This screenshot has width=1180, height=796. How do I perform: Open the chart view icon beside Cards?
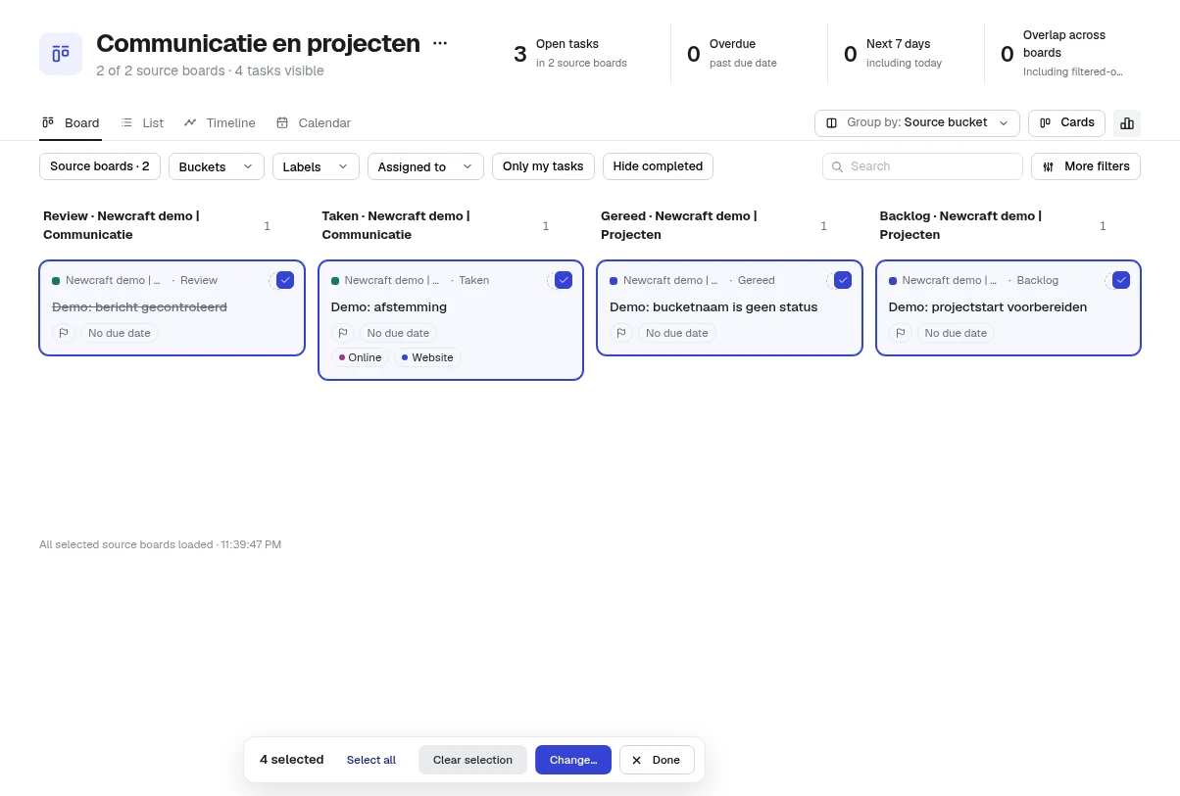[1127, 123]
